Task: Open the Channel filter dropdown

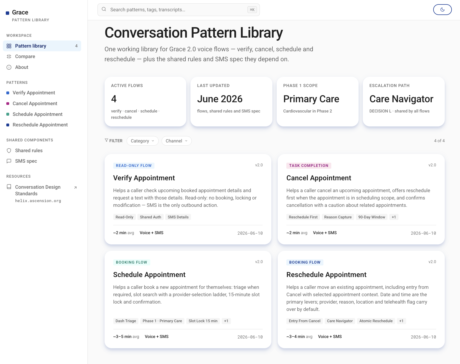Action: [x=177, y=141]
